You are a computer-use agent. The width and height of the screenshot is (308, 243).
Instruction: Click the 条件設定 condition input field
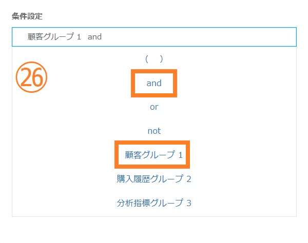point(154,37)
